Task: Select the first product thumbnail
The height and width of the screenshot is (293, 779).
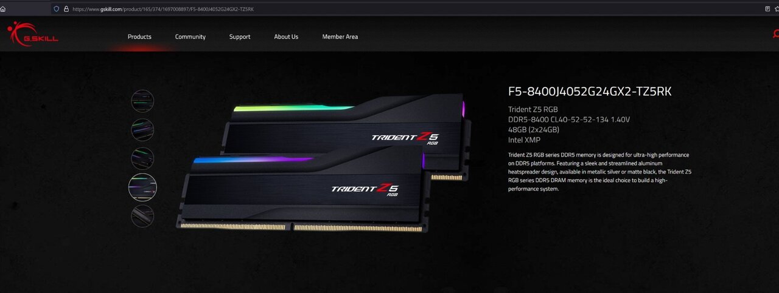Action: (x=143, y=101)
